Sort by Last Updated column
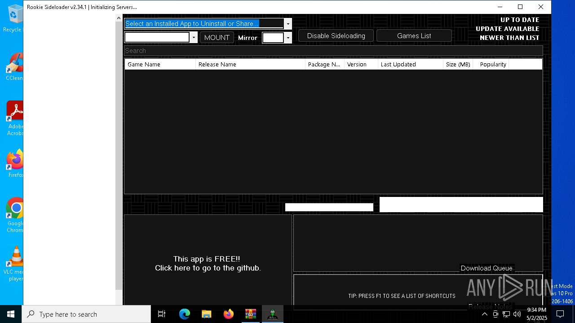Viewport: 575px width, 323px height. 411,64
